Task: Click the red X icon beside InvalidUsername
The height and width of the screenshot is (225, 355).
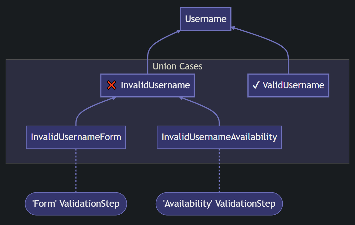Action: 111,85
